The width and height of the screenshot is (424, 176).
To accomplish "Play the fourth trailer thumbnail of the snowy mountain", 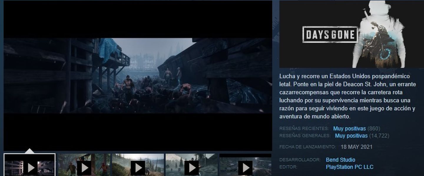I will (x=192, y=165).
